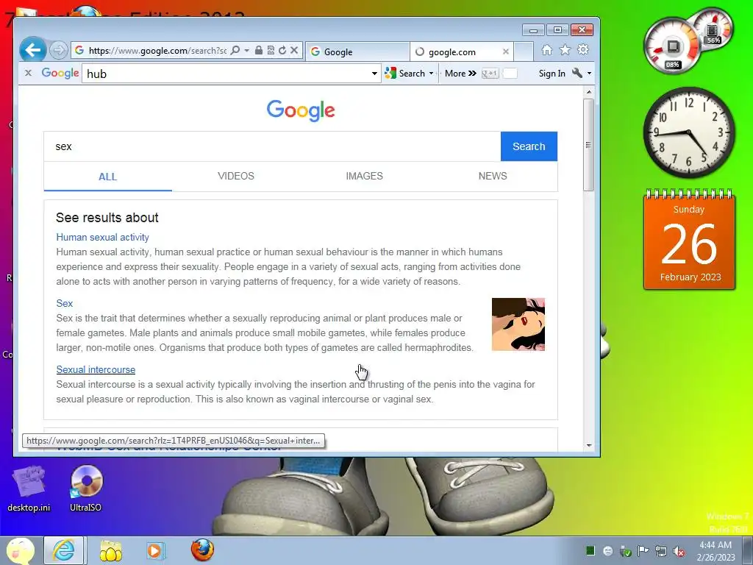
Task: Open the Start menu orb
Action: coord(20,550)
